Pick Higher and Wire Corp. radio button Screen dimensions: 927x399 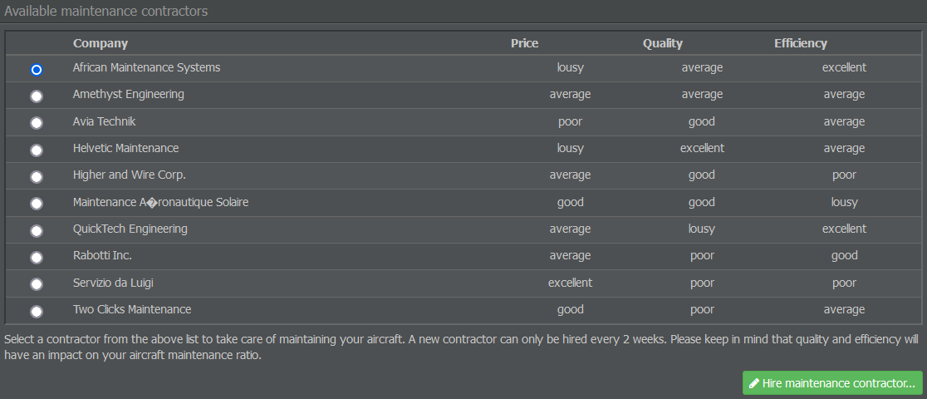tap(37, 176)
